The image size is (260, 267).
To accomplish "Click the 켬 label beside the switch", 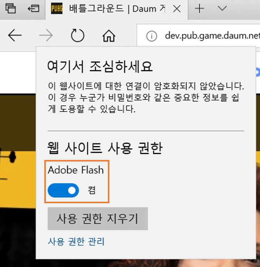I will click(92, 190).
